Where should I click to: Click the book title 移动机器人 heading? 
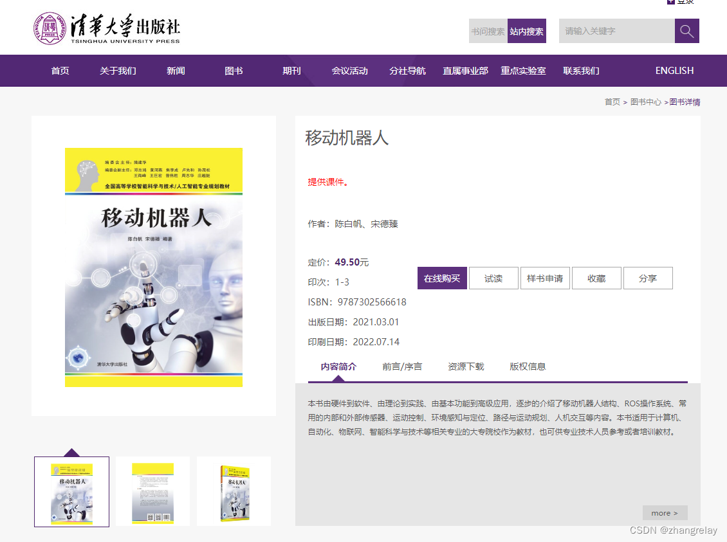tap(347, 138)
